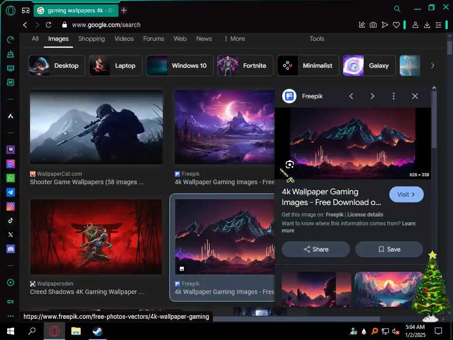Switch to the All search tab
This screenshot has height=340, width=453.
click(35, 39)
